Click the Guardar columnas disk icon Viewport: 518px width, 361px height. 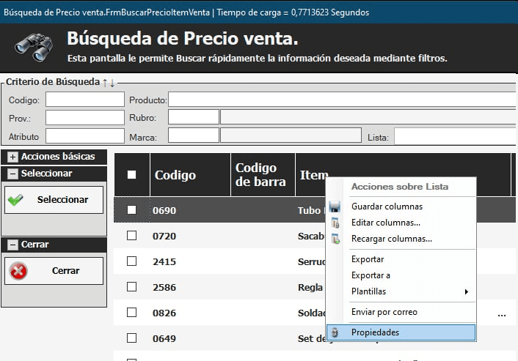335,207
